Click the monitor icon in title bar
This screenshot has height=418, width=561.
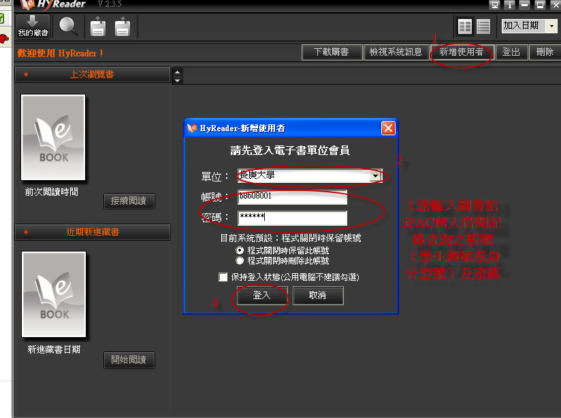tap(494, 5)
